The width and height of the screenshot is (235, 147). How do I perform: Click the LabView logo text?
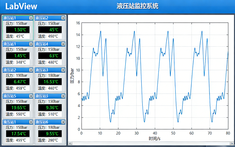point(21,6)
